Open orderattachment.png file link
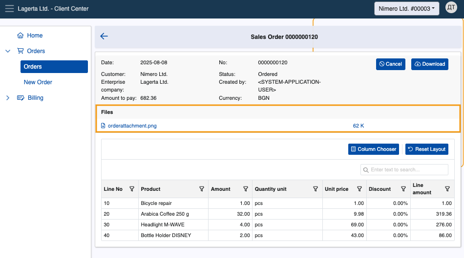464x258 pixels. click(x=132, y=126)
